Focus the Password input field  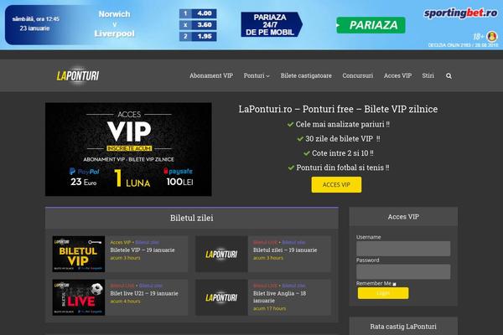pos(403,271)
